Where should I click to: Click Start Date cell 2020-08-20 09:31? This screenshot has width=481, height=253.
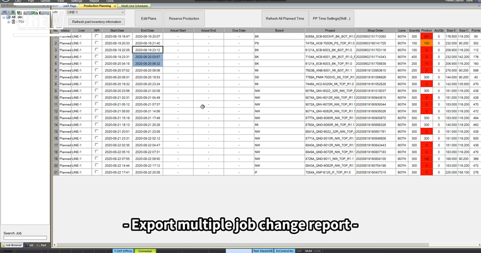[x=117, y=77]
